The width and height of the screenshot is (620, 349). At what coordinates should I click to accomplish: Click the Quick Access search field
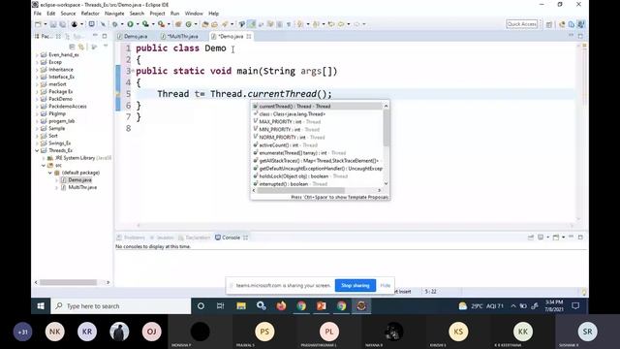521,24
